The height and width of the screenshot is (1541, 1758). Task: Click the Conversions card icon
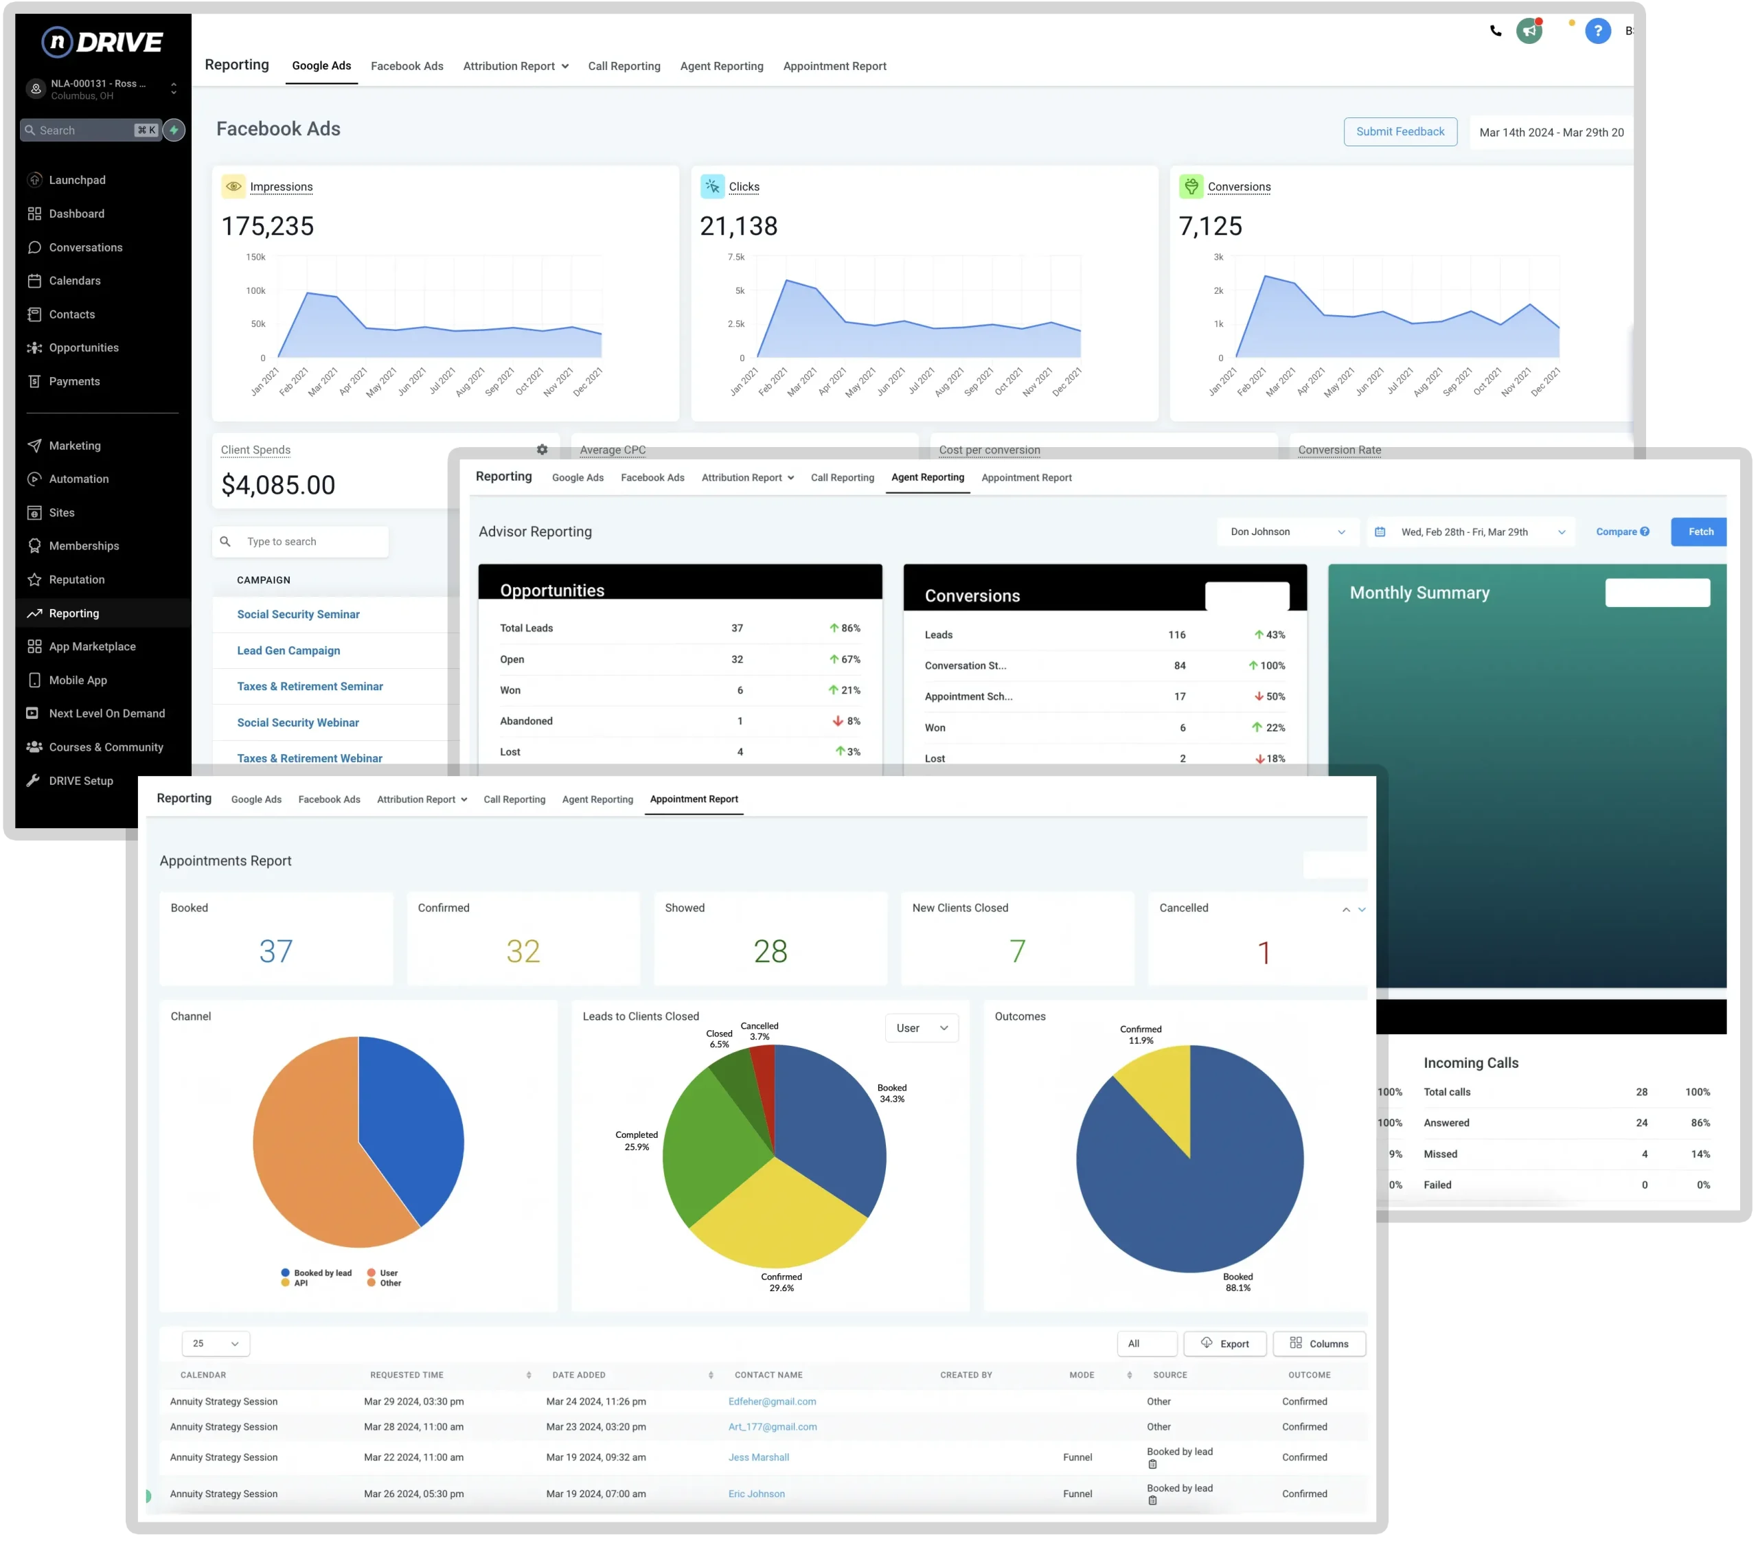pos(1191,185)
